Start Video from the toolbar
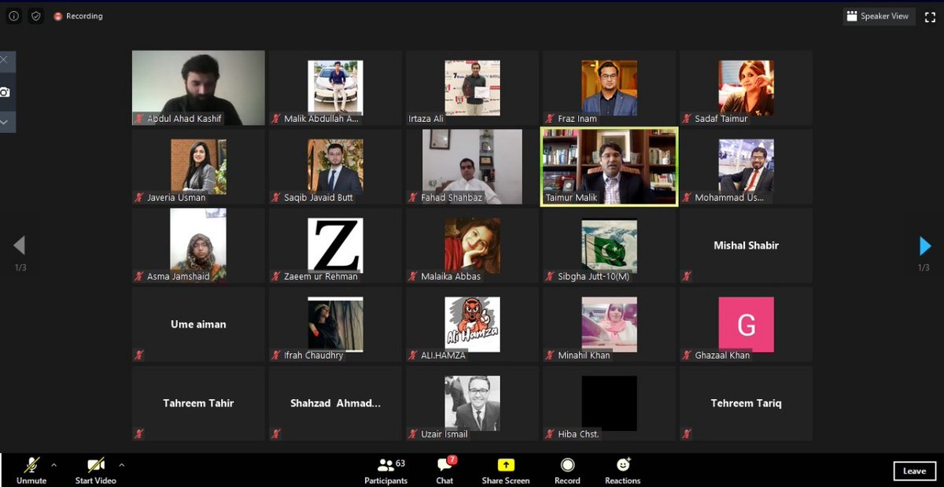This screenshot has height=487, width=944. coord(96,470)
